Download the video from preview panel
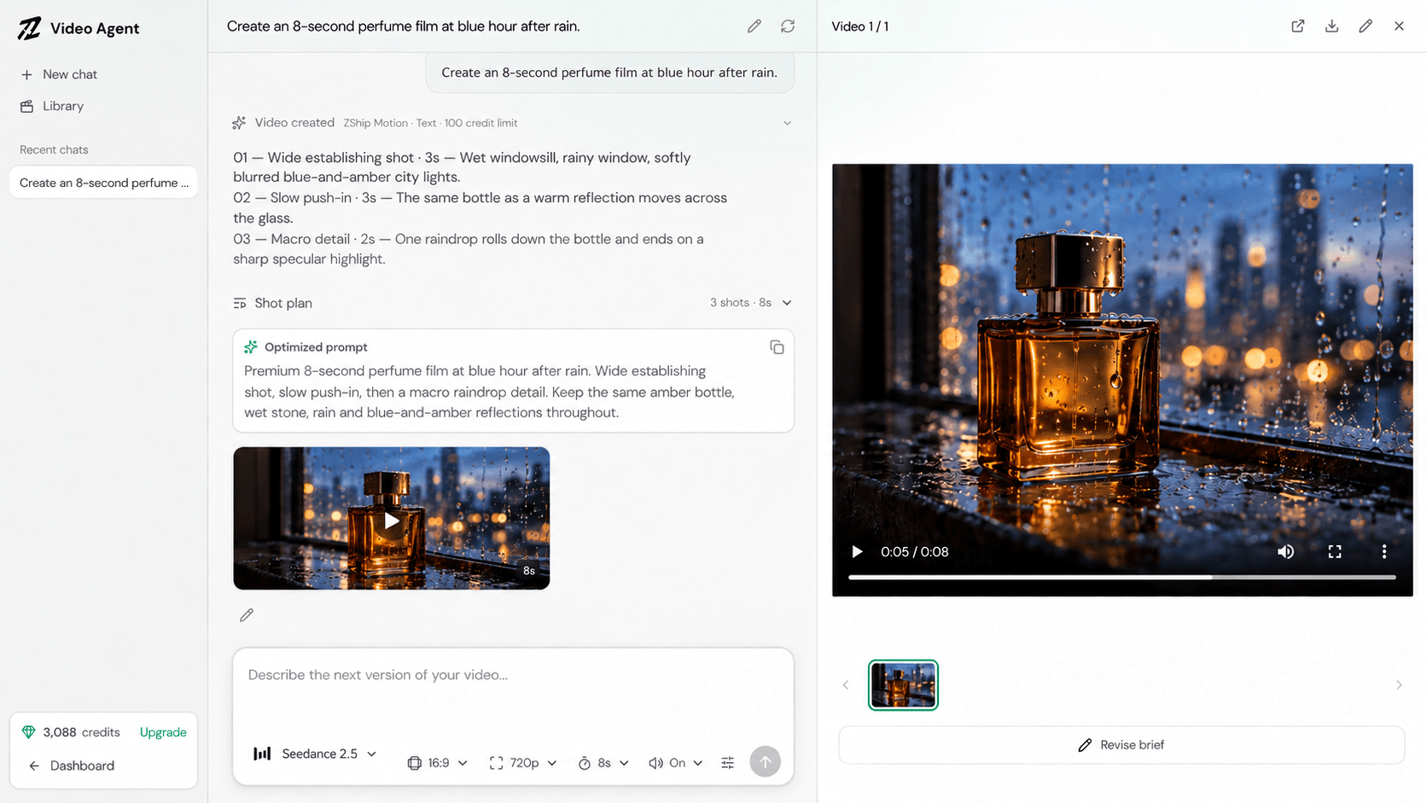The width and height of the screenshot is (1427, 803). click(1331, 26)
